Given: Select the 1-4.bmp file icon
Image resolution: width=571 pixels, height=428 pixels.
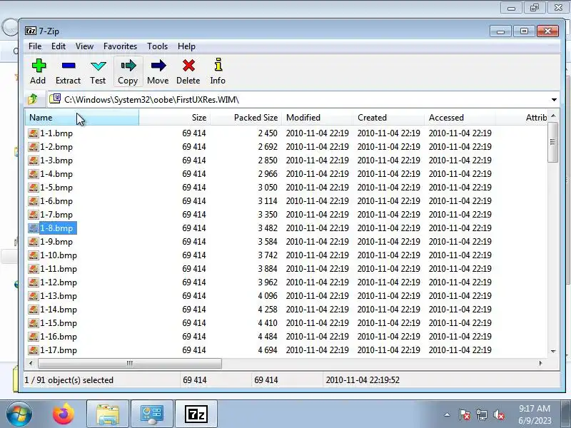Looking at the screenshot, I should 33,174.
